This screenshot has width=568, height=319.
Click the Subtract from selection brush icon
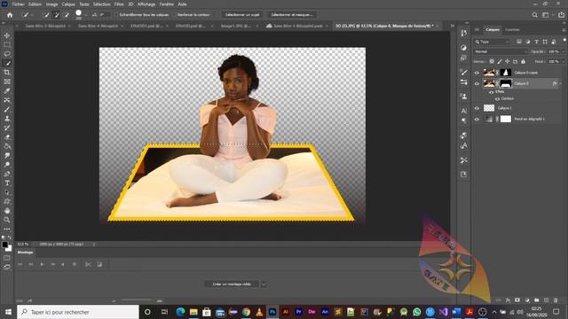click(x=67, y=15)
